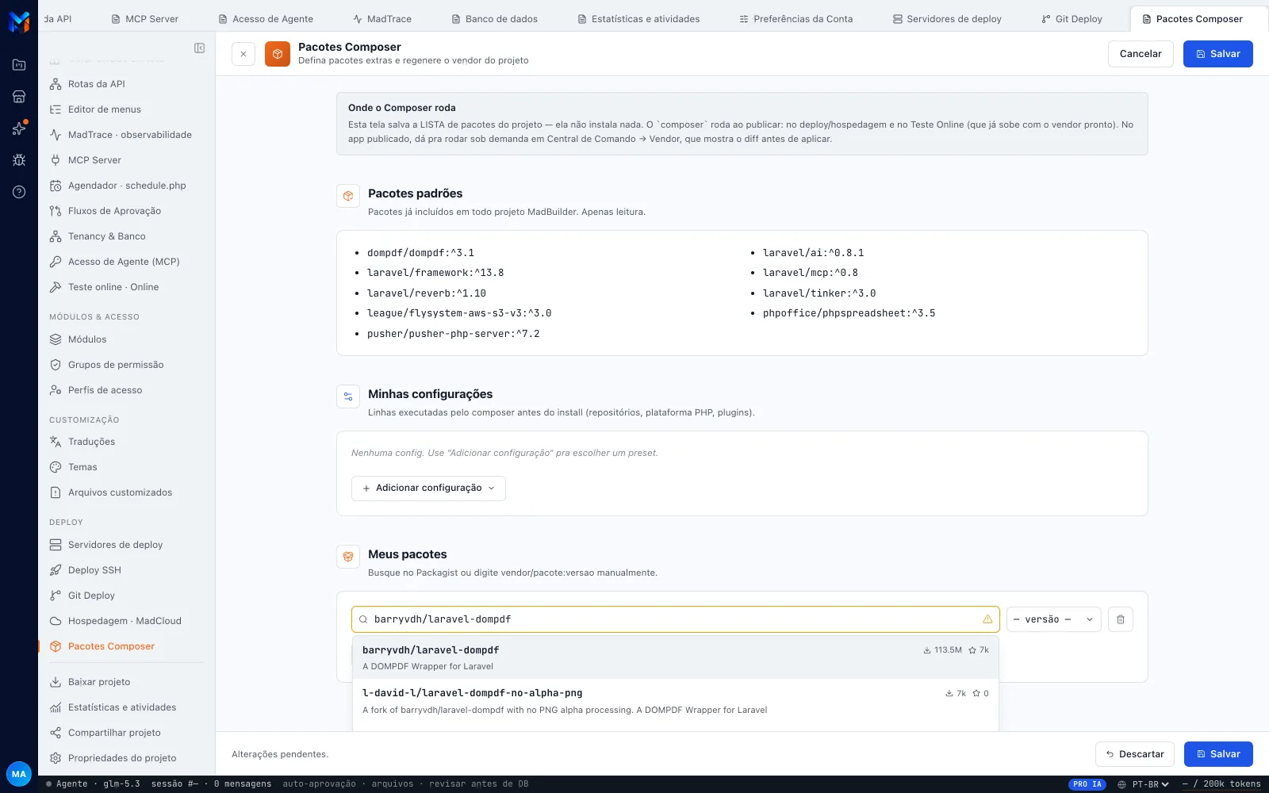Click the Cancelar button
1269x793 pixels.
[x=1141, y=54]
